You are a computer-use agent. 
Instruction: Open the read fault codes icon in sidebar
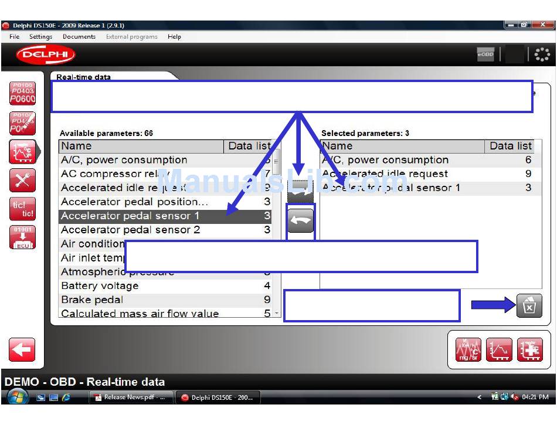(23, 93)
